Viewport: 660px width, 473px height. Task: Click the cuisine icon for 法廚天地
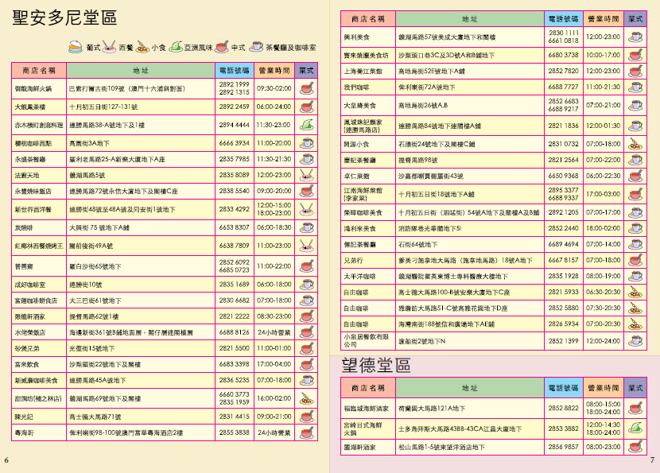306,174
